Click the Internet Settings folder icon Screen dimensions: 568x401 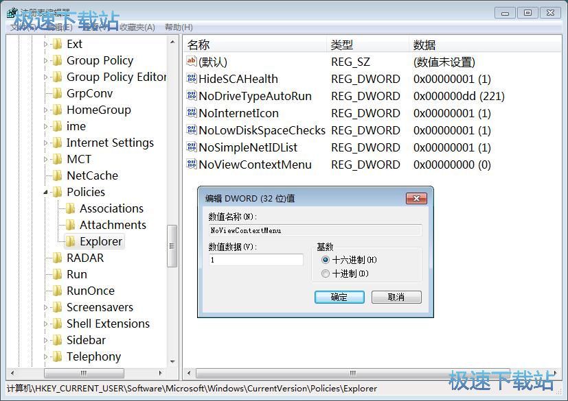coord(57,143)
